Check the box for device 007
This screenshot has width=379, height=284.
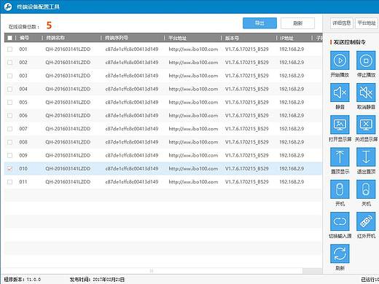click(x=9, y=129)
